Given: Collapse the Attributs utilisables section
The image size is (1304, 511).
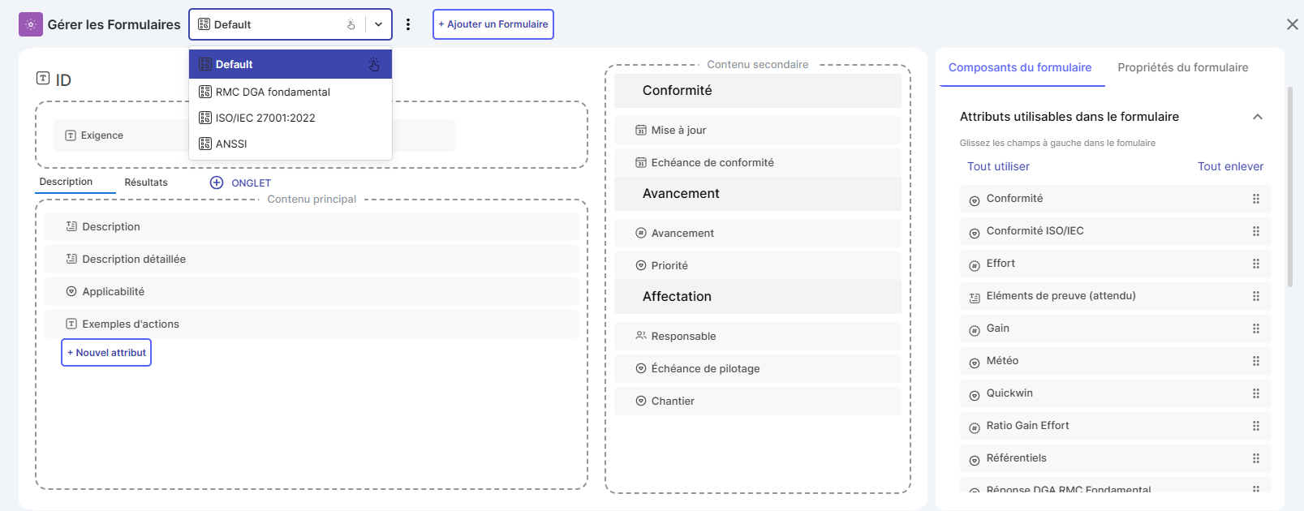Looking at the screenshot, I should 1257,117.
